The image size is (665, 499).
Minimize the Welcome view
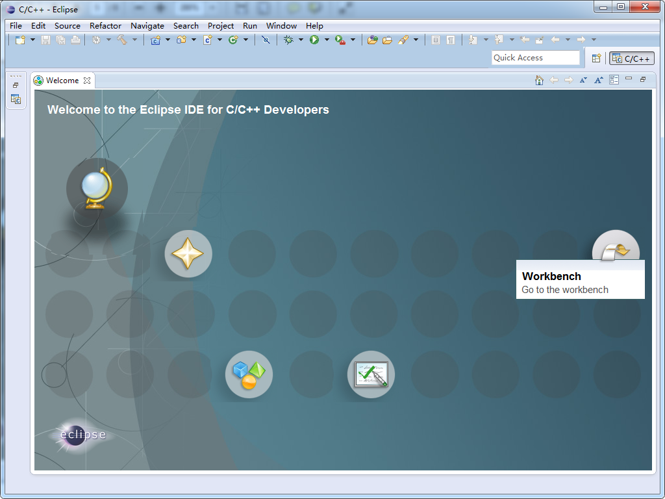(629, 79)
